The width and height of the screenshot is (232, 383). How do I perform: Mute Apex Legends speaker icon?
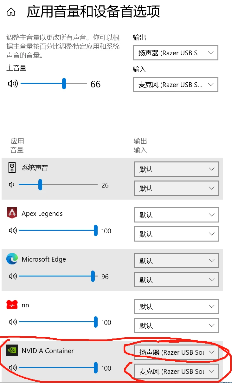pos(13,230)
